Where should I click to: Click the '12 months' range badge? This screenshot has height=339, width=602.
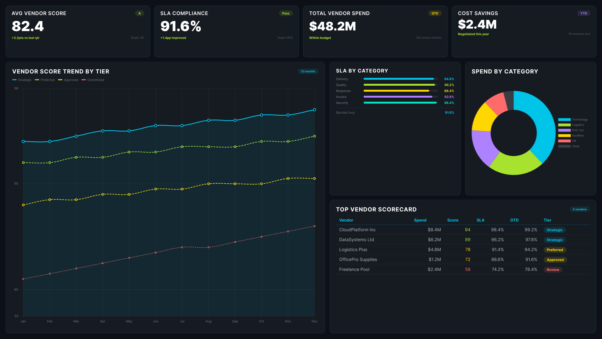click(308, 71)
